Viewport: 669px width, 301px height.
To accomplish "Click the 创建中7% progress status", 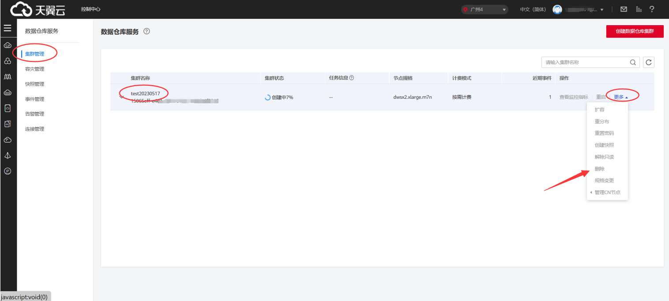I will pyautogui.click(x=279, y=97).
